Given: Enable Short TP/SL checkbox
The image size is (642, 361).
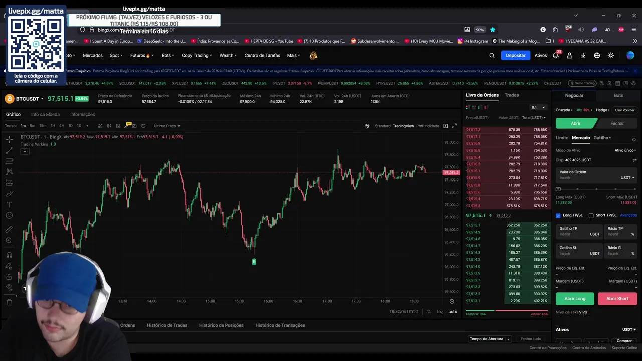Looking at the screenshot, I should point(591,215).
